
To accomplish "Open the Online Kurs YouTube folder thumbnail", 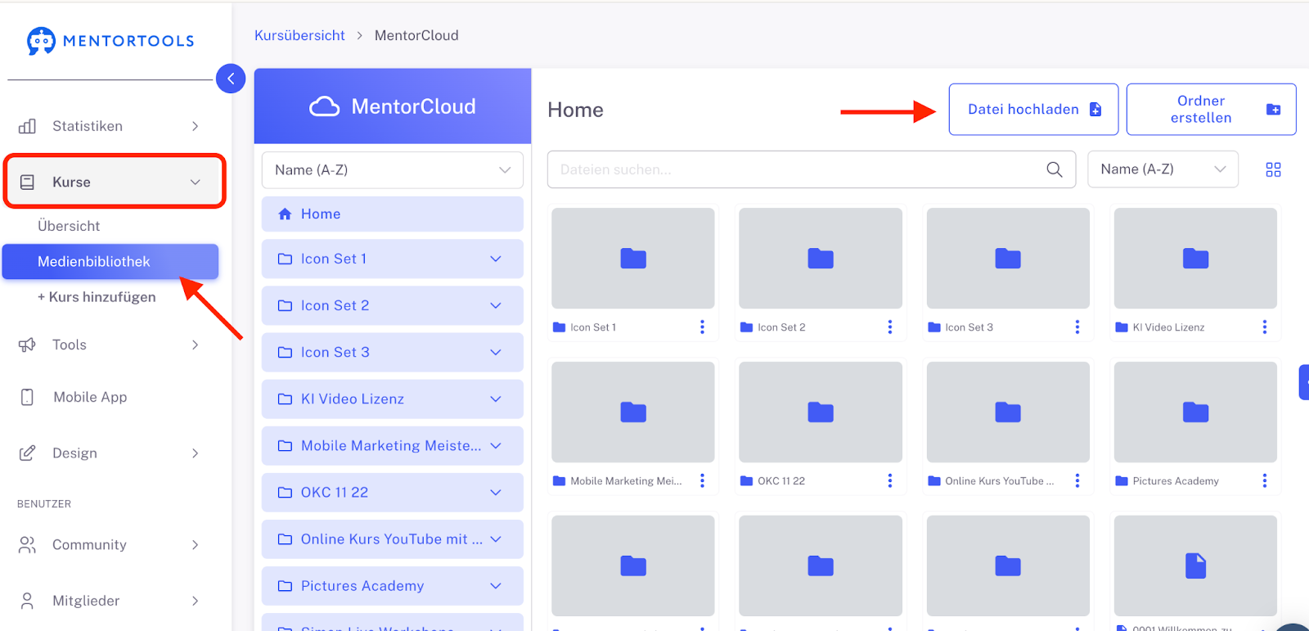I will pos(1008,412).
